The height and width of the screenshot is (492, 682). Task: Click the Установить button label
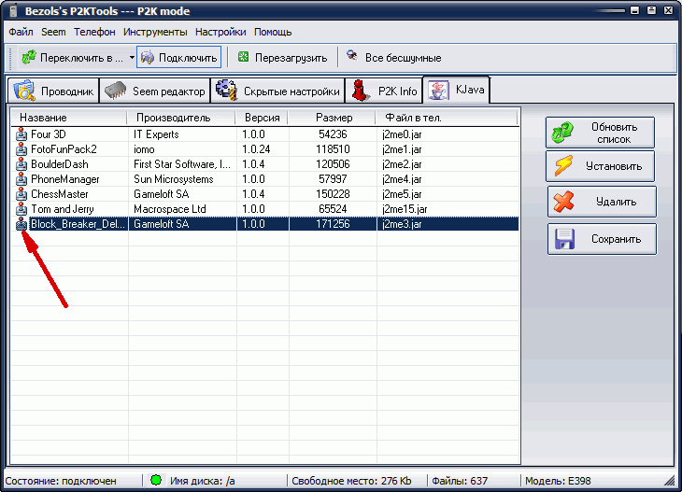[x=614, y=166]
